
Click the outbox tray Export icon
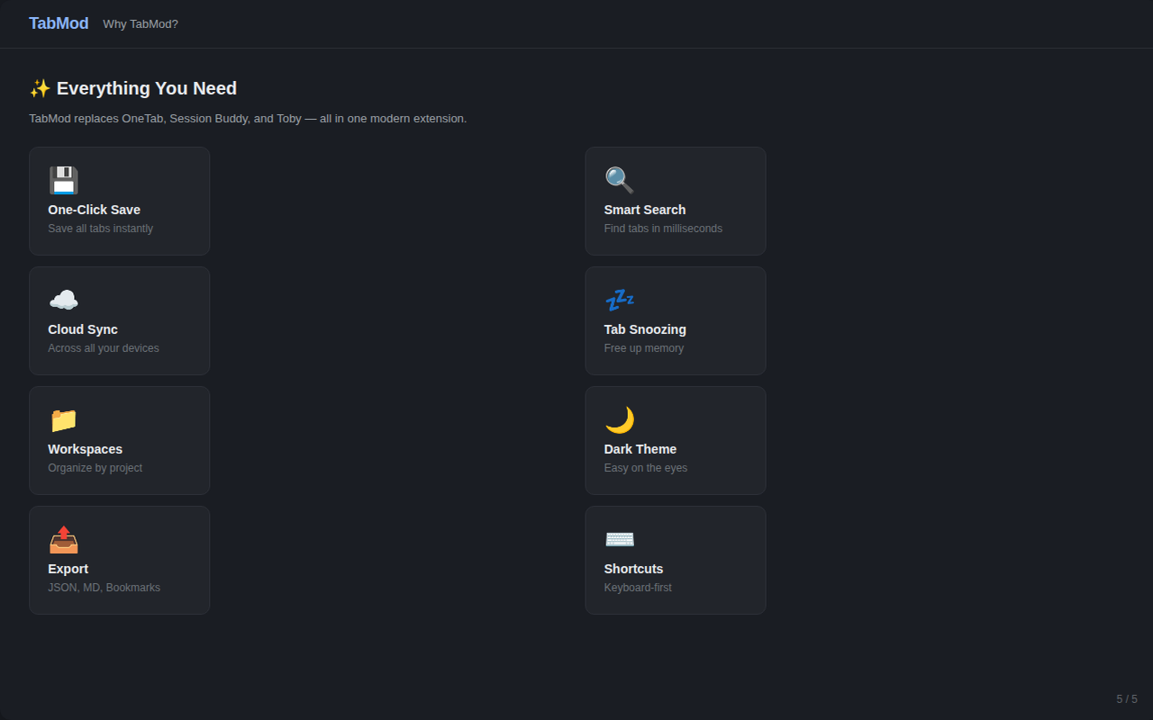click(x=63, y=539)
